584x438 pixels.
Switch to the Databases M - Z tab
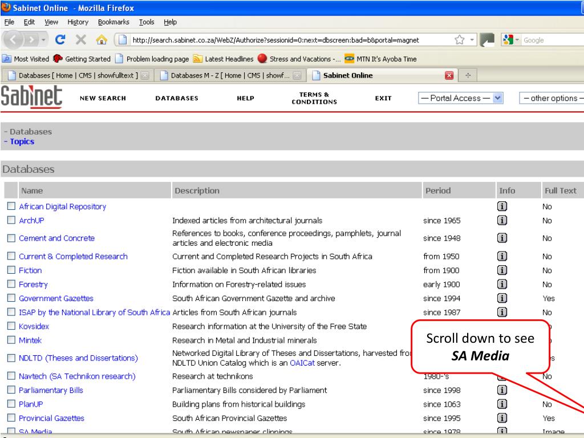click(x=230, y=76)
